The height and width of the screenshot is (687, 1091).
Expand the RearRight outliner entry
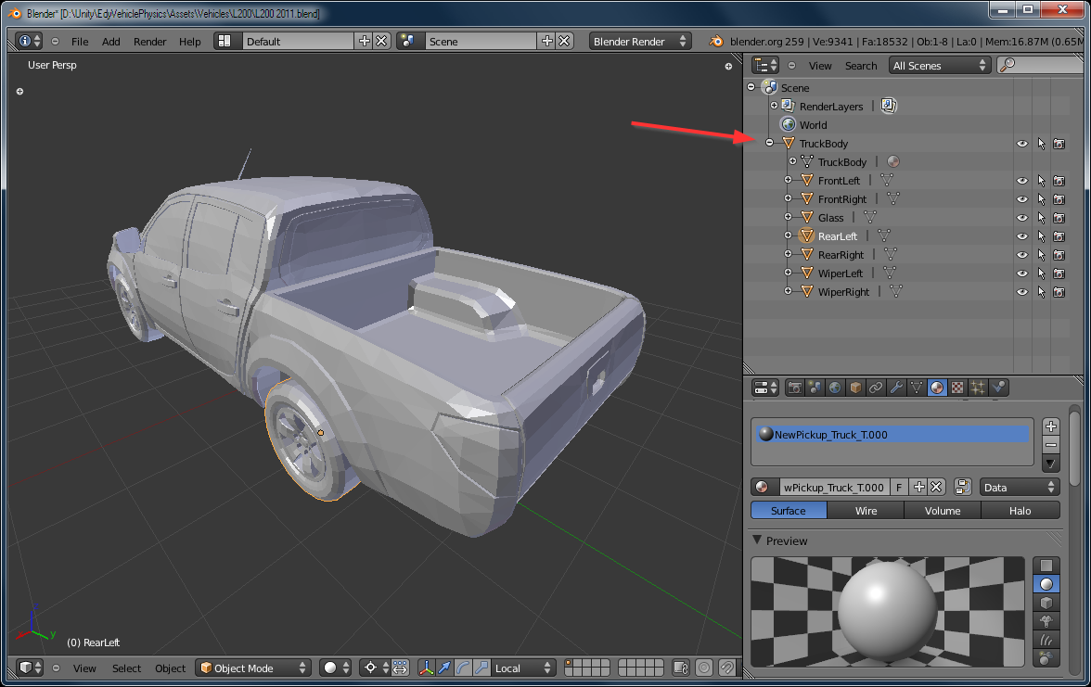pyautogui.click(x=788, y=255)
